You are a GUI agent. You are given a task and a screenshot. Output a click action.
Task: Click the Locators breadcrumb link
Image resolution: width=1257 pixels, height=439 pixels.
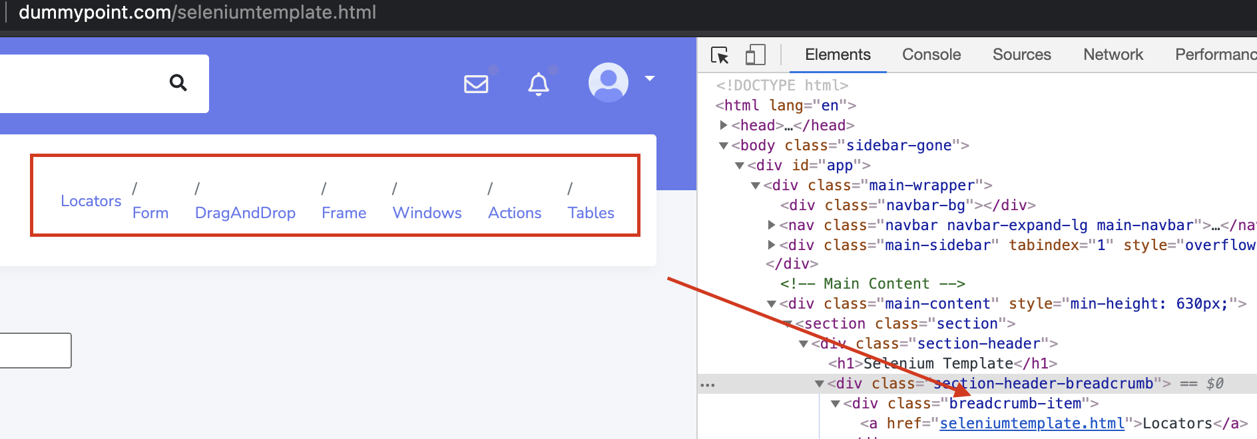[x=91, y=201]
